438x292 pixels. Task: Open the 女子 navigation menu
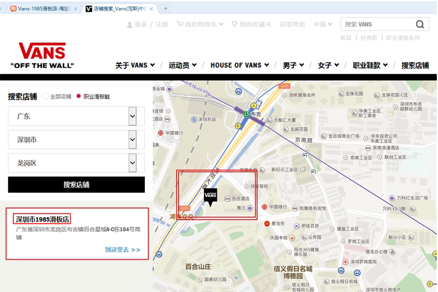[328, 65]
